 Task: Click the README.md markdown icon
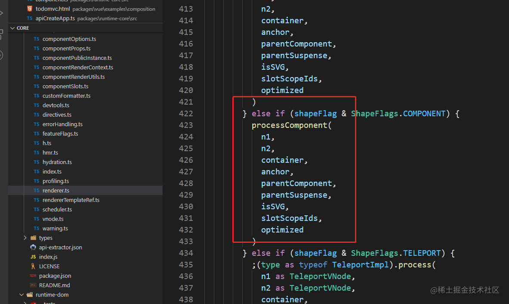(x=33, y=285)
